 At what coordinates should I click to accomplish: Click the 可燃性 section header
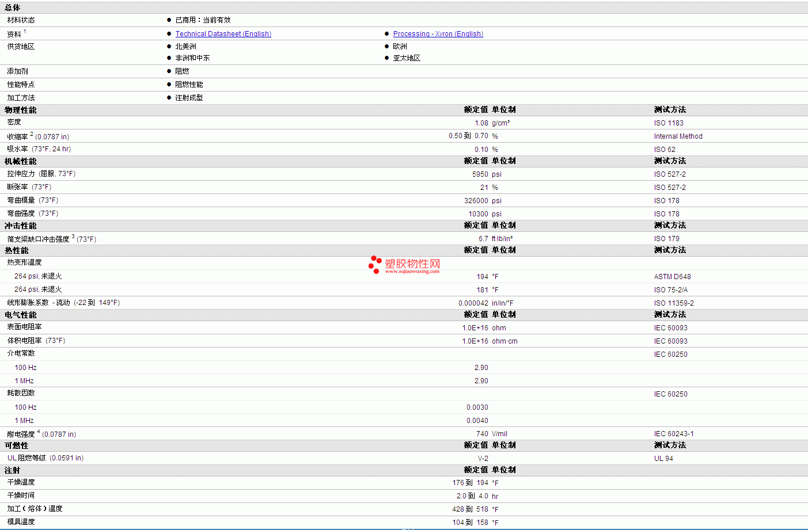click(16, 445)
